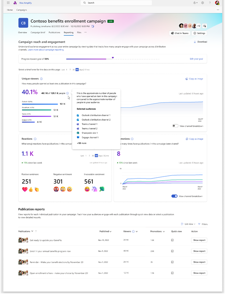The height and width of the screenshot is (294, 225).
Task: Click the CB campaign logo tile
Action: point(23,23)
